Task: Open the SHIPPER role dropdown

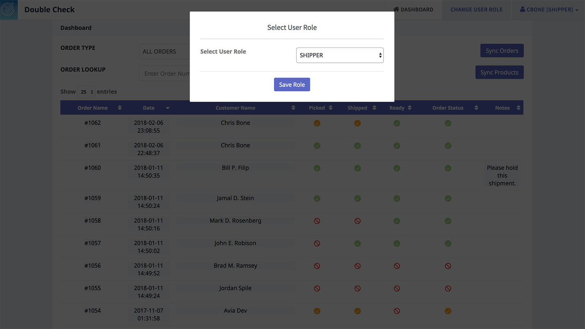Action: pos(340,55)
